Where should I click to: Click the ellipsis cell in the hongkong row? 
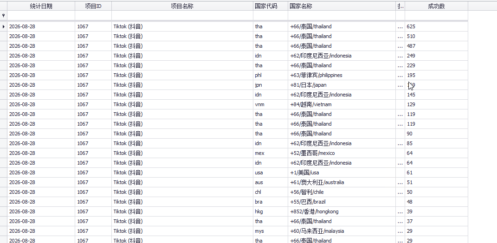click(x=400, y=211)
